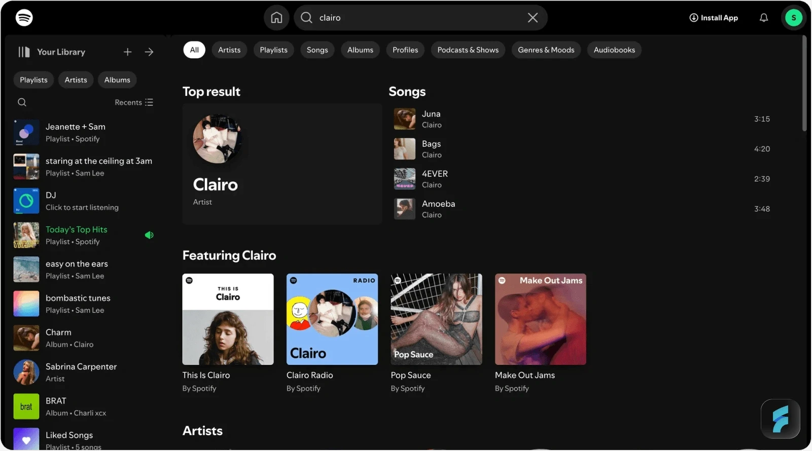Screen dimensions: 812x451
Task: Open Jeanette + Sam playlist in library
Action: click(x=84, y=132)
